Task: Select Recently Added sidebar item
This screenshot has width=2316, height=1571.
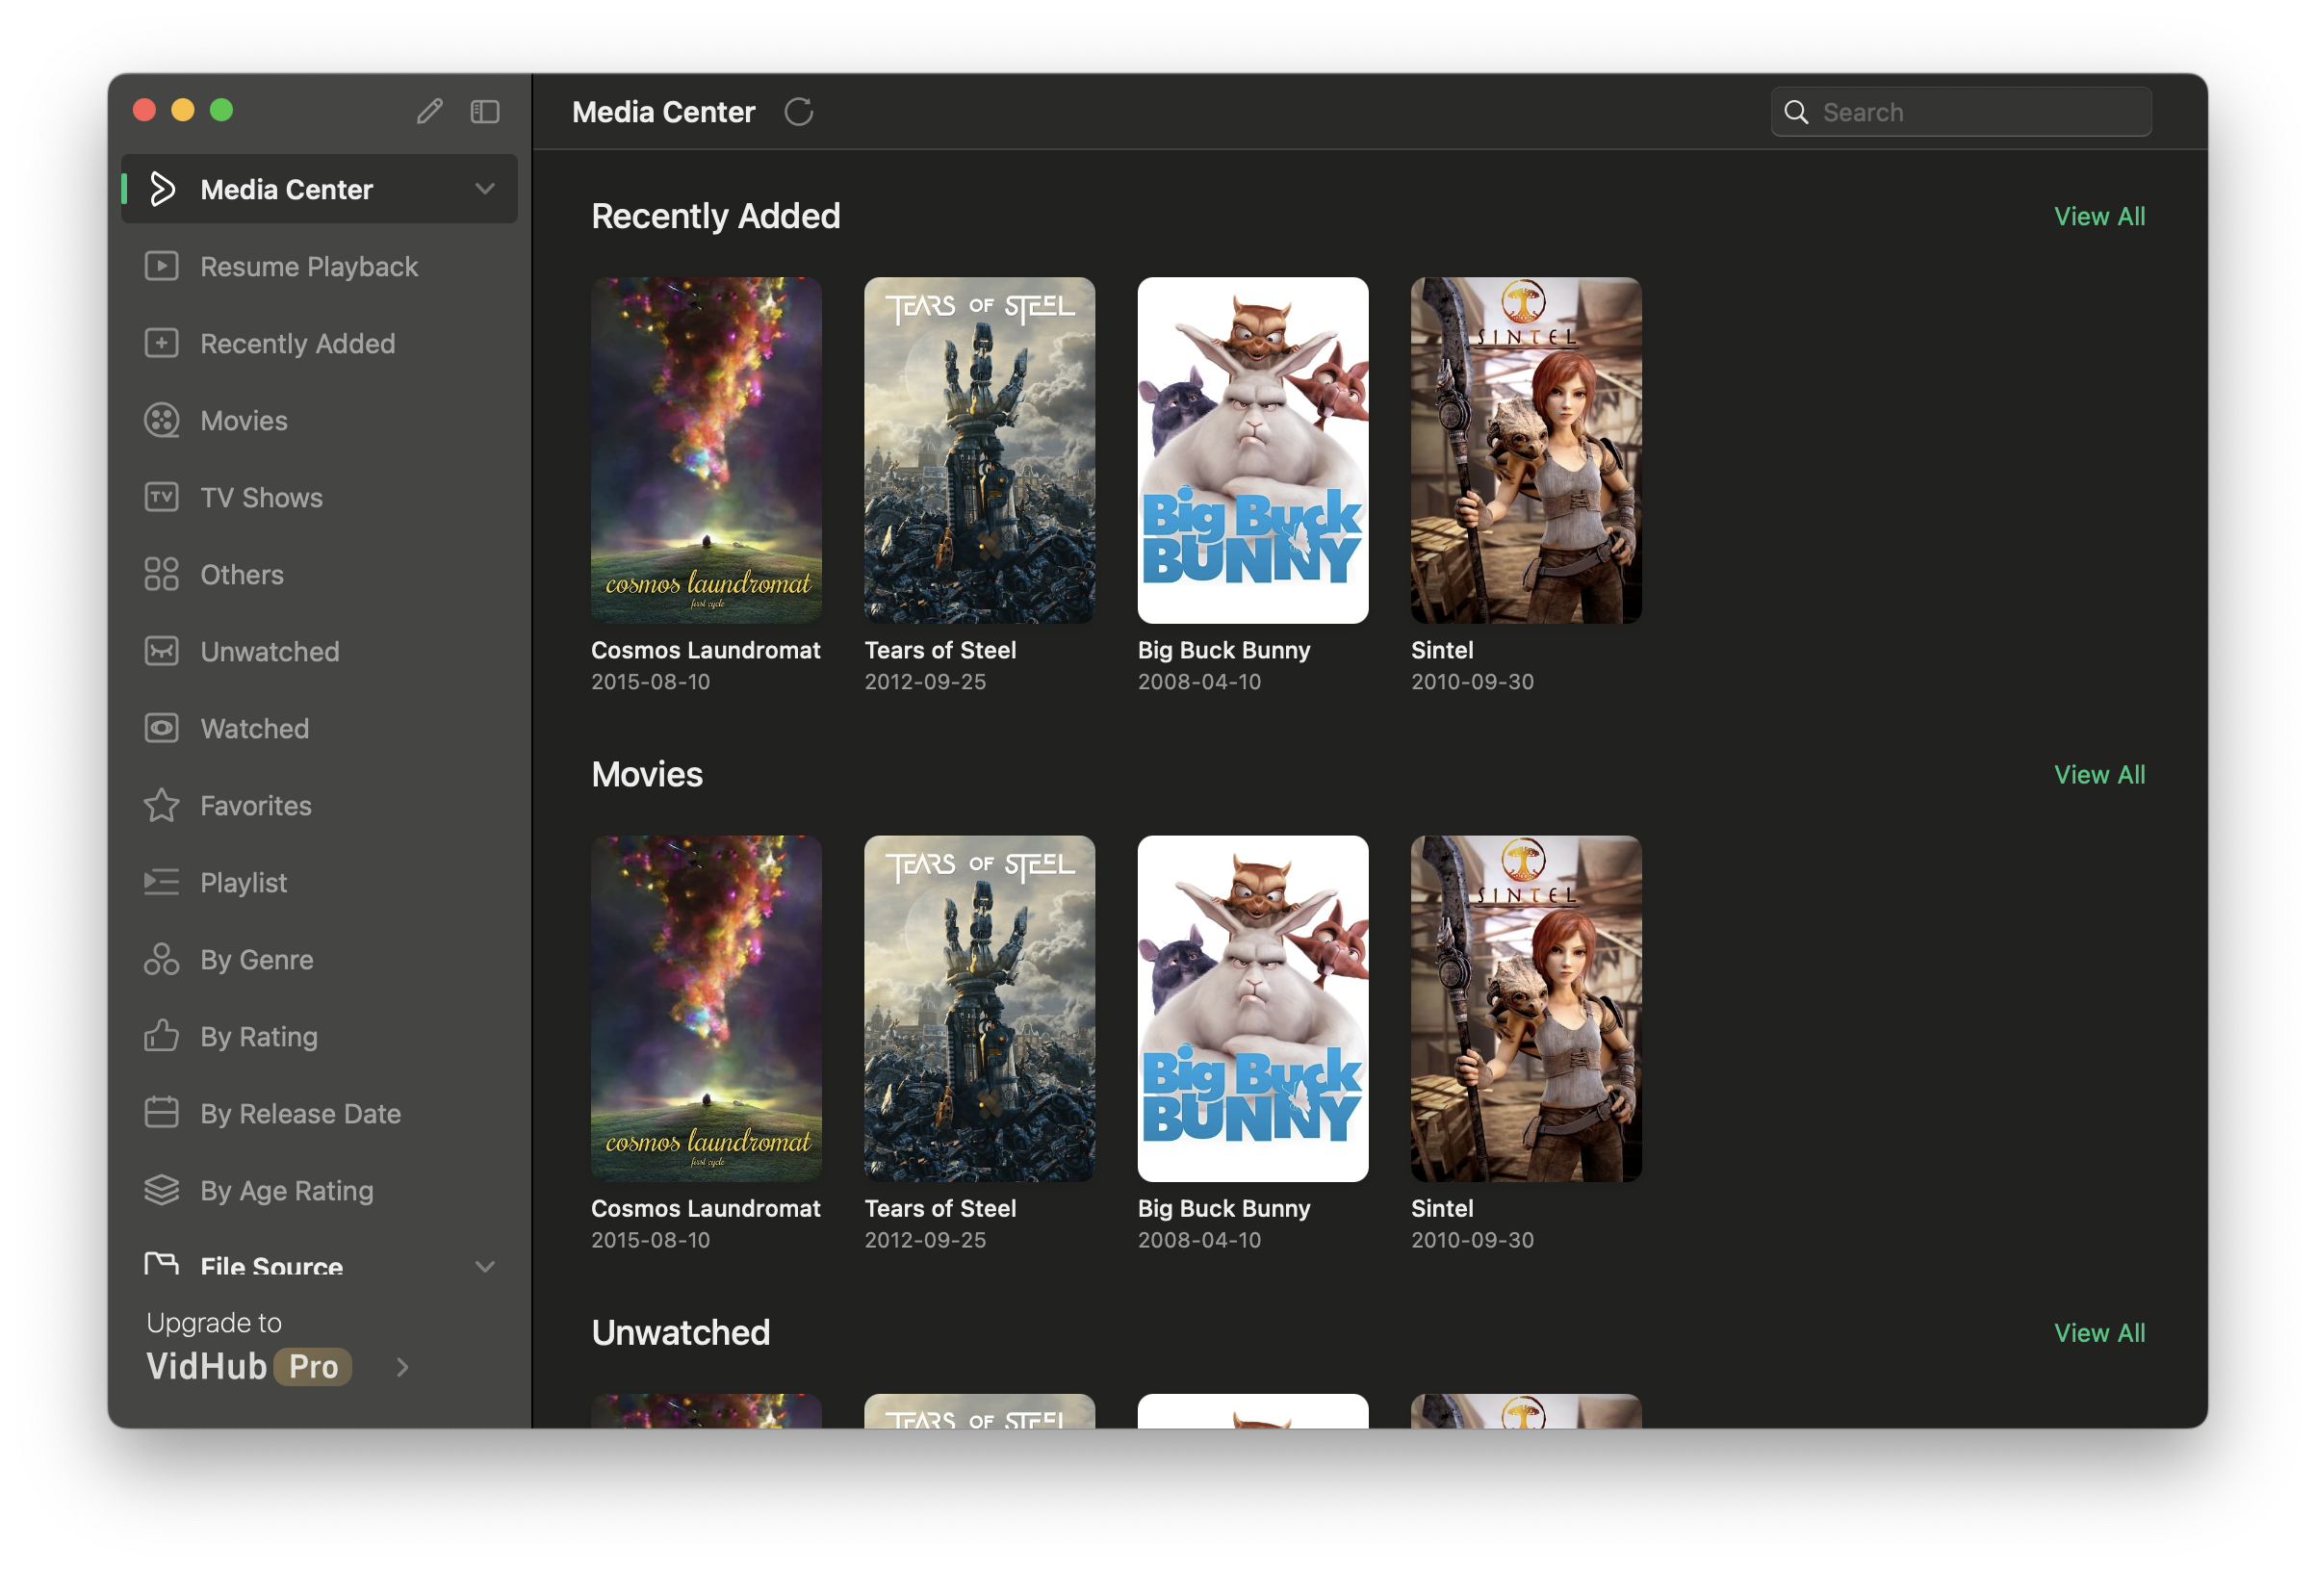Action: (x=319, y=343)
